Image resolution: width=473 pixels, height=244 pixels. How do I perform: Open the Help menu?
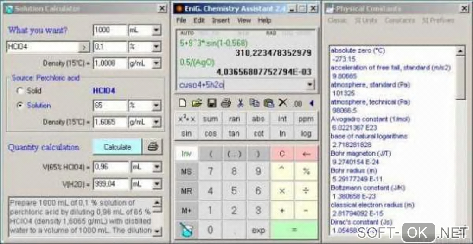coord(264,20)
